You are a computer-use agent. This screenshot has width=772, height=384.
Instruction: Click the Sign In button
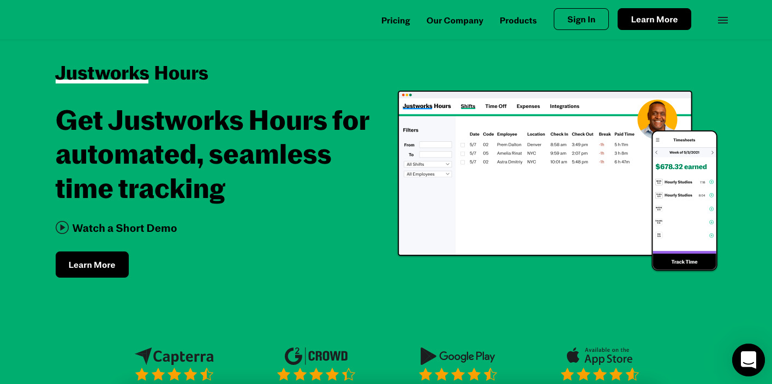[x=581, y=19]
